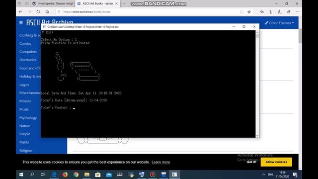The width and height of the screenshot is (318, 179).
Task: Show hidden system tray icons
Action: click(x=264, y=175)
